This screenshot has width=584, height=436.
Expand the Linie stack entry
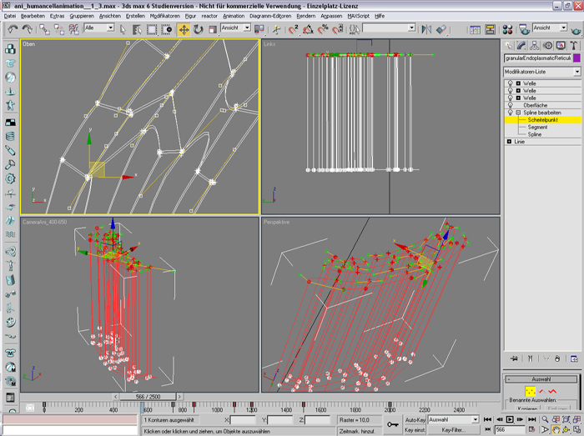point(509,142)
